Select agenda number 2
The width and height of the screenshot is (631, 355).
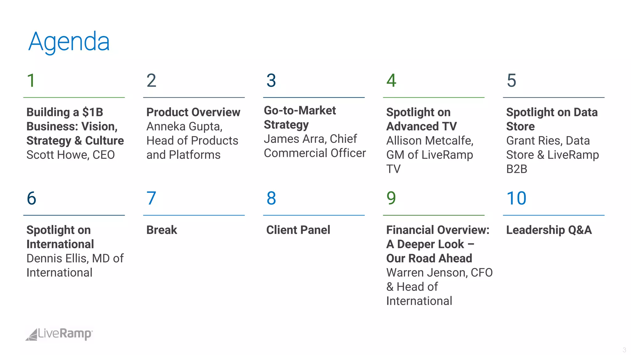coord(151,80)
